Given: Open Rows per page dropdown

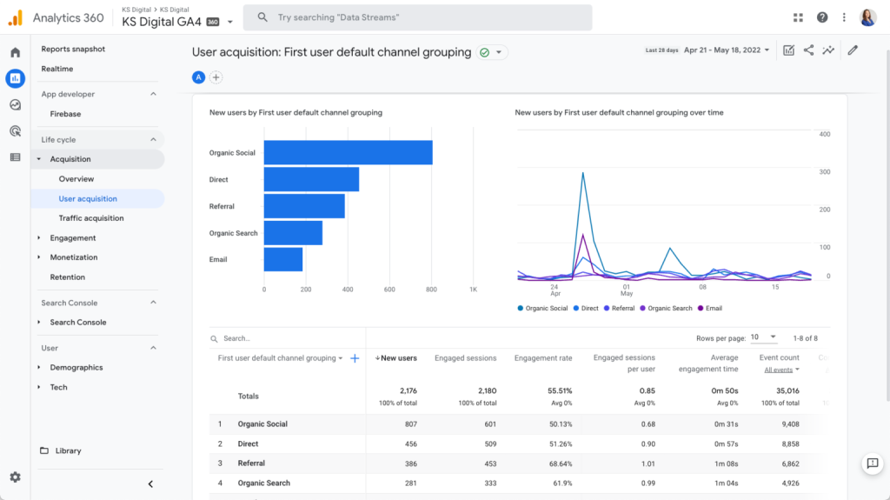Looking at the screenshot, I should click(764, 337).
